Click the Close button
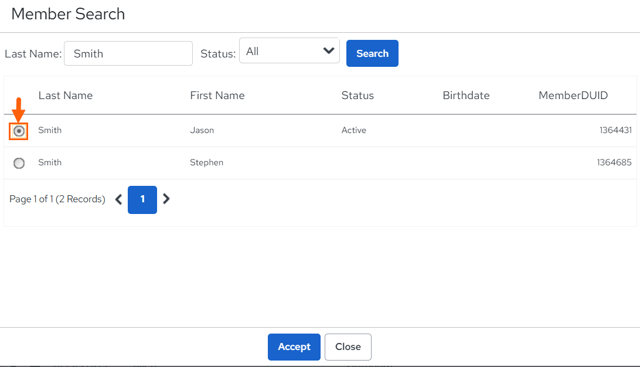Viewport: 640px width, 367px height. (x=348, y=347)
